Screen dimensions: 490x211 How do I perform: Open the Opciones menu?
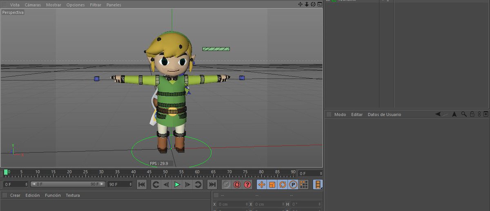point(76,5)
